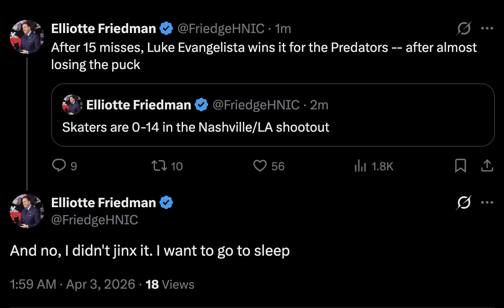504x308 pixels.
Task: Click the 1:59 AM Apr 3 timestamp
Action: (x=72, y=284)
